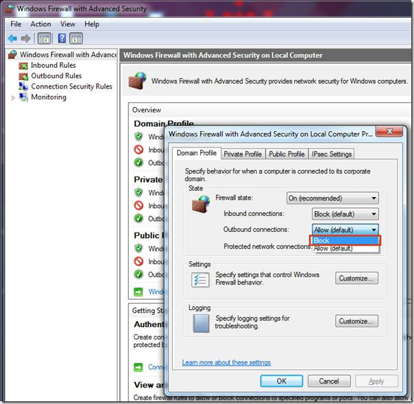Click the Outbound Rules icon in tree

[x=23, y=76]
